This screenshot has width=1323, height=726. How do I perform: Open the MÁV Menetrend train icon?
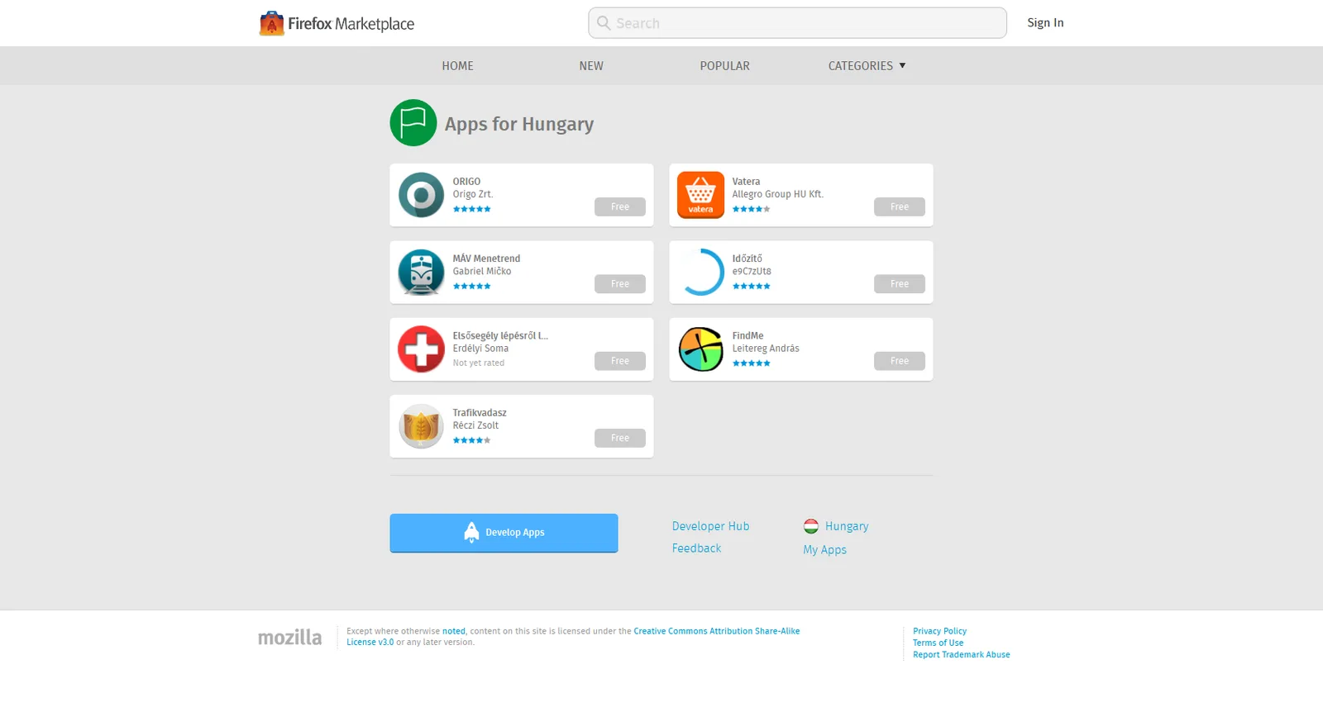[x=421, y=272]
